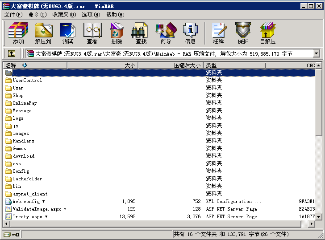Screen dimensions: 325x240
Task: Open the File (文件) menu
Action: click(12, 15)
